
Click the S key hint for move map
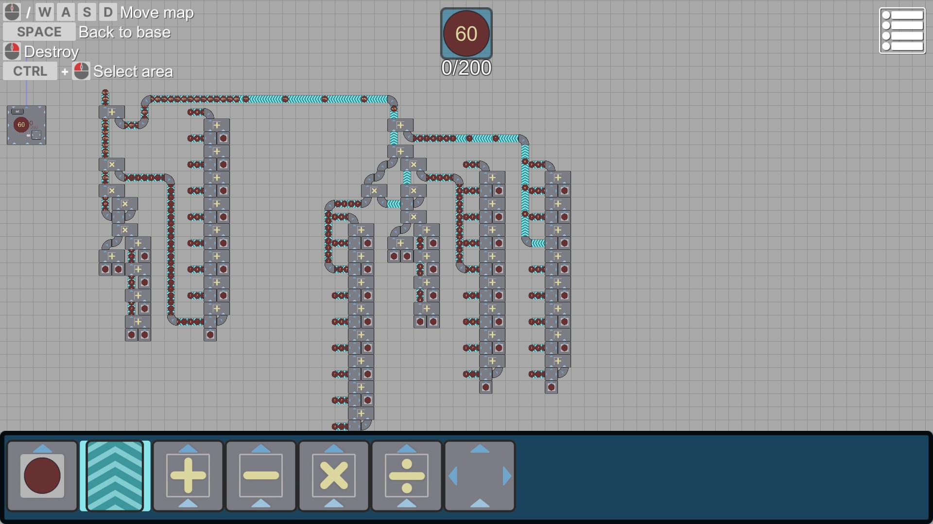86,12
